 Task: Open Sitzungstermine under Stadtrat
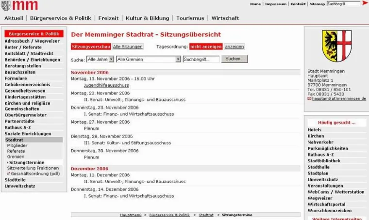point(27,162)
